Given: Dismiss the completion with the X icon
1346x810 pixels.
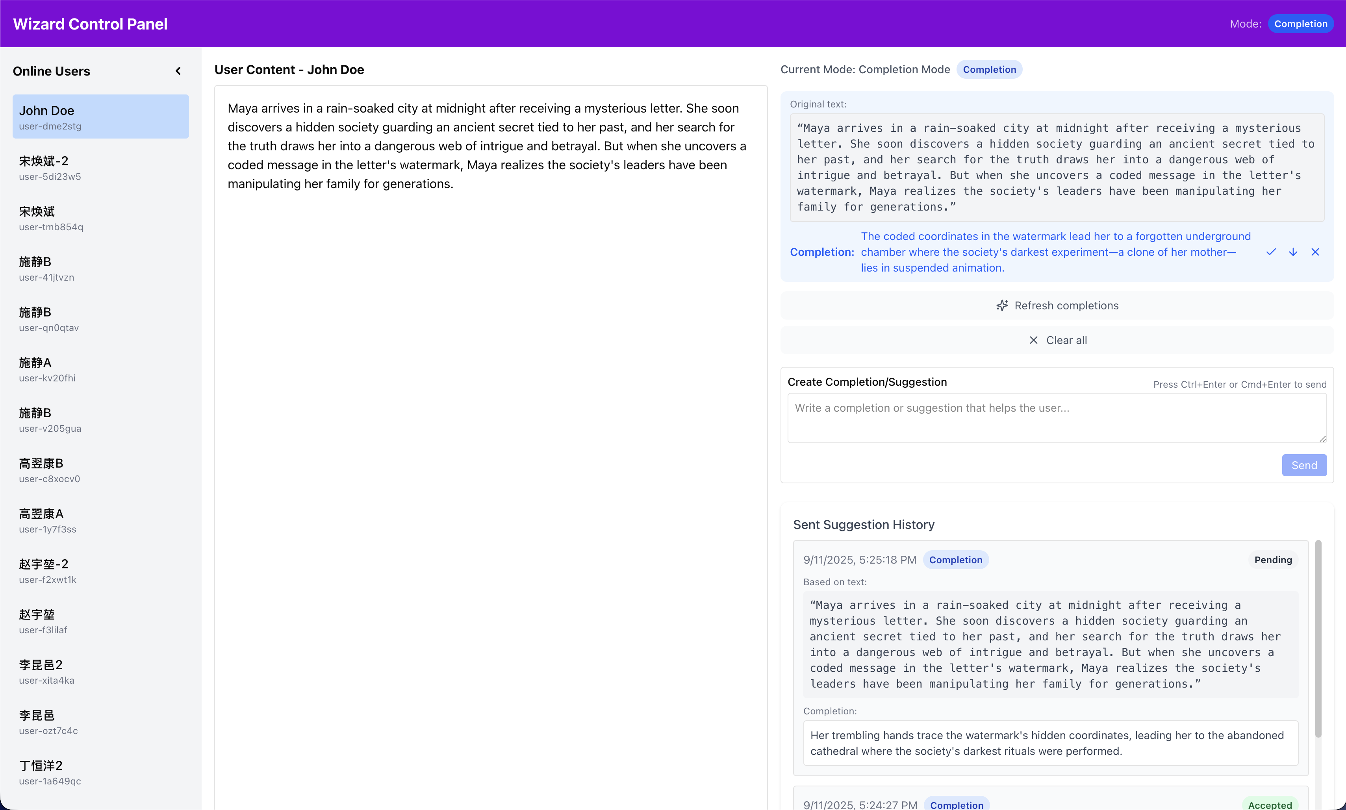Looking at the screenshot, I should (x=1315, y=252).
